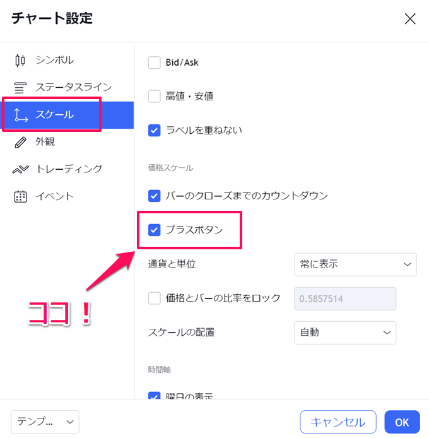
Task: Check the 高値・安値 checkbox
Action: pyautogui.click(x=154, y=97)
